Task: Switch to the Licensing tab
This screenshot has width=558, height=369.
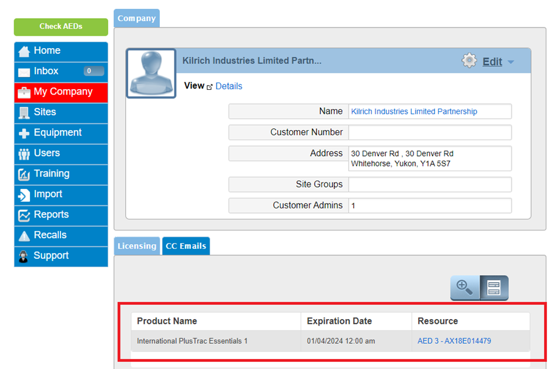Action: click(137, 246)
